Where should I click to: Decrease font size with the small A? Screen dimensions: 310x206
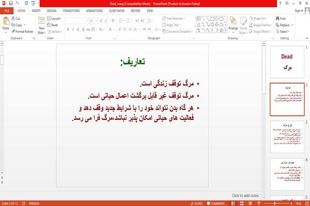point(106,21)
